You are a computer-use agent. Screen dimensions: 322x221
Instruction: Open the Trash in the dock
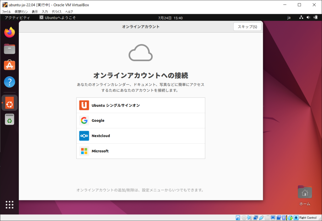point(10,119)
